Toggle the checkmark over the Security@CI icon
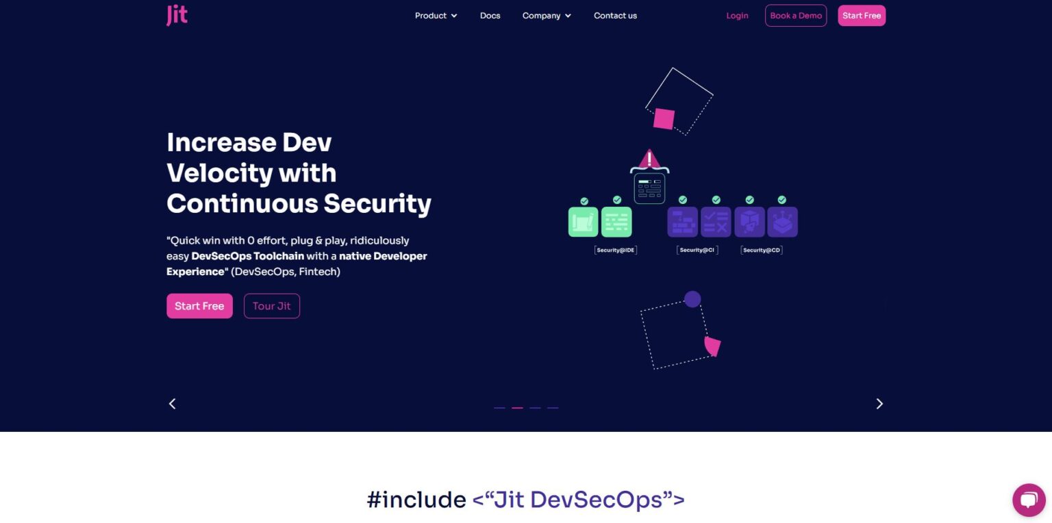The image size is (1052, 523). click(x=682, y=199)
